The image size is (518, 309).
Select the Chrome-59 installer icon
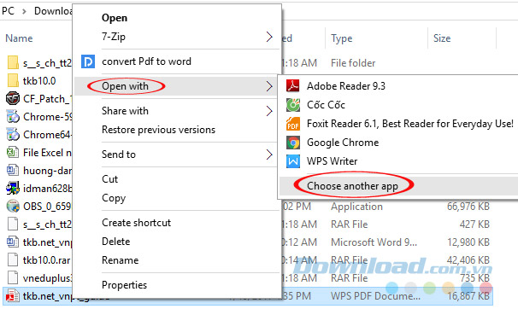pyautogui.click(x=13, y=116)
